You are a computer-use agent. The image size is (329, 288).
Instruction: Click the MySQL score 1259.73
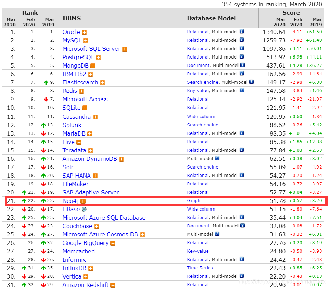(x=274, y=40)
